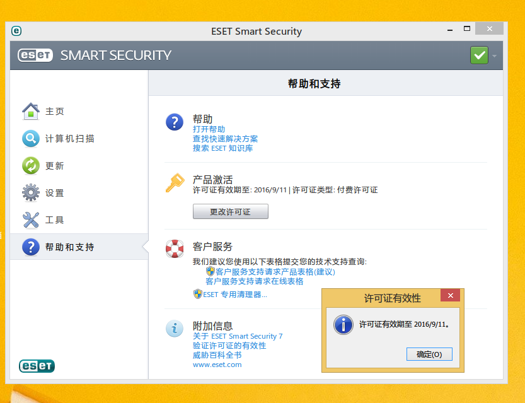The image size is (525, 403).
Task: Click the shield icon beside 客户服务支持请求产品表格
Action: pos(211,271)
